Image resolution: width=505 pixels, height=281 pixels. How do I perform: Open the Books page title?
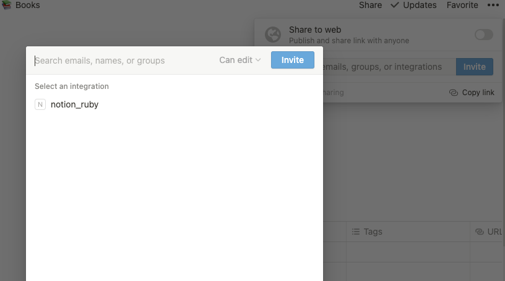[x=28, y=5]
